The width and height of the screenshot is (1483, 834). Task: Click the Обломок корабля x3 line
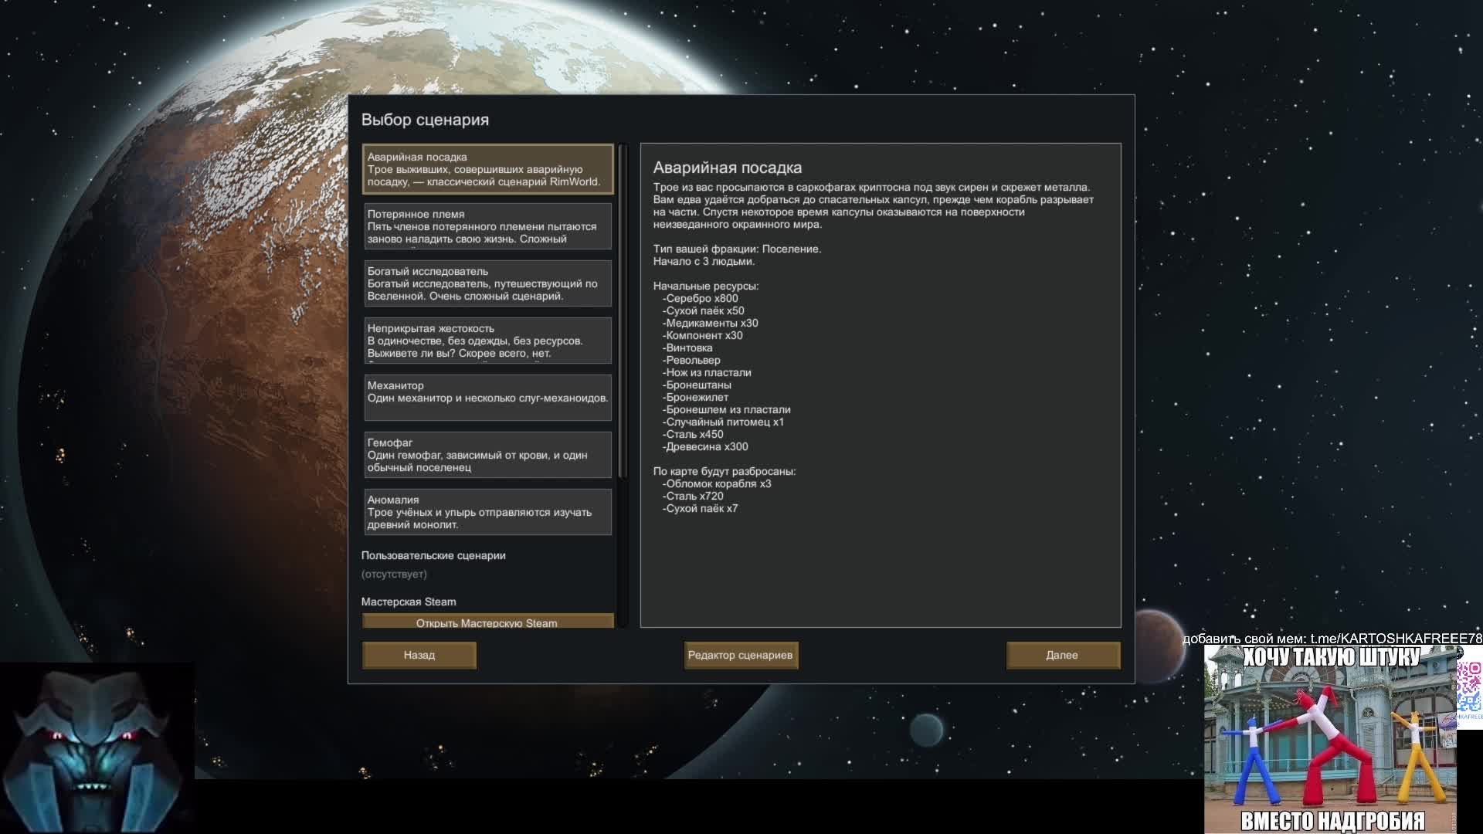(717, 483)
